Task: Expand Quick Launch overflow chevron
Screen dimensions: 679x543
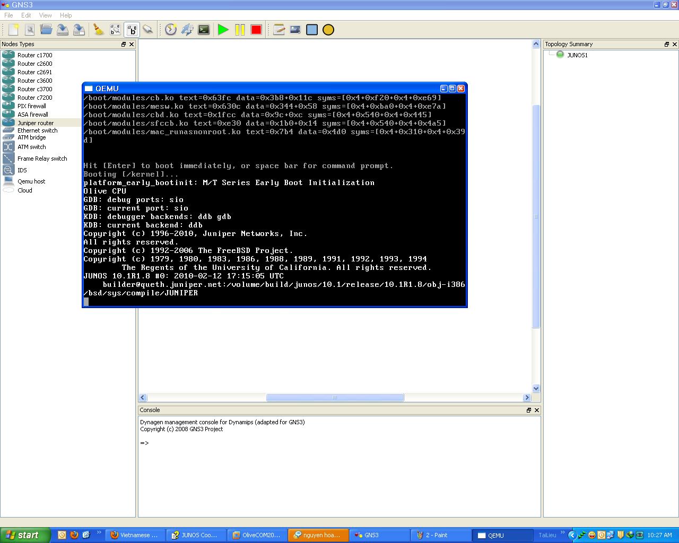Action: click(99, 533)
